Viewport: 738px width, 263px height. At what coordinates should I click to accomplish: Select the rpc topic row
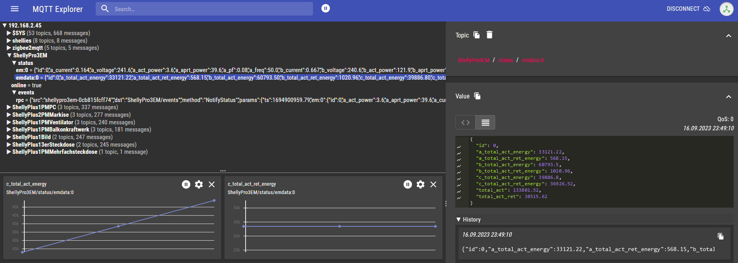click(x=230, y=100)
